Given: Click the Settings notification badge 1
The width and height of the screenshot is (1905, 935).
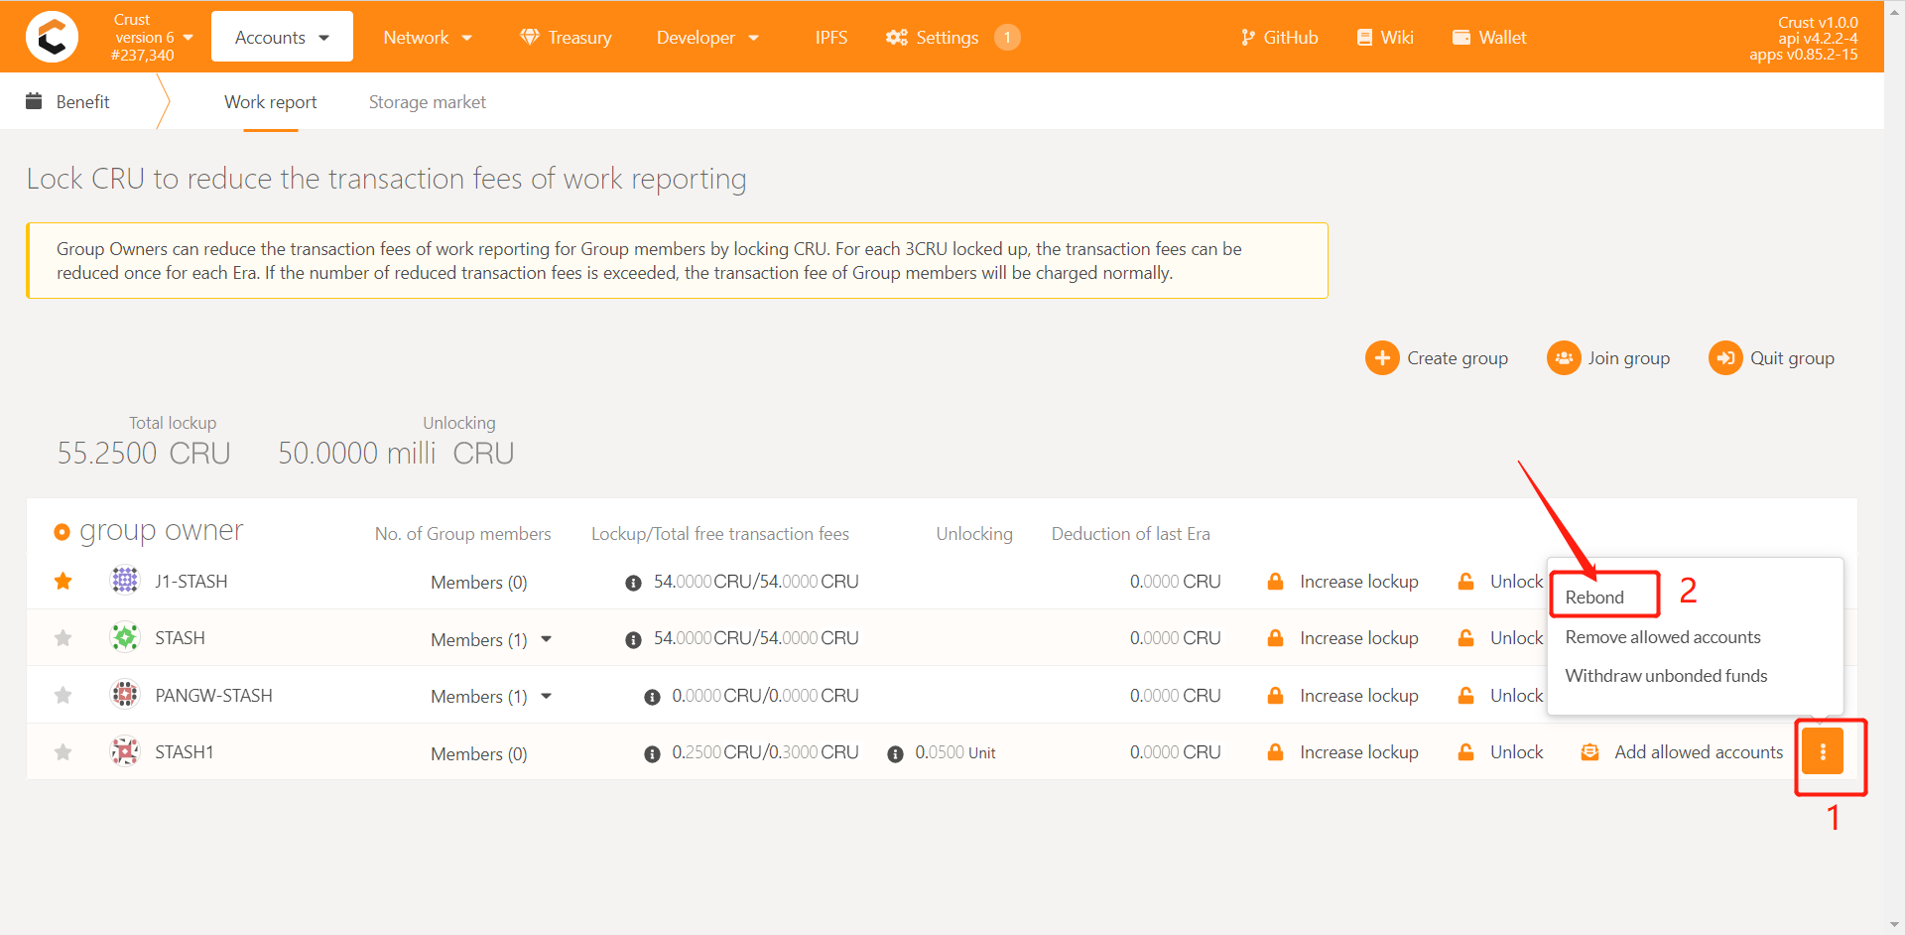Looking at the screenshot, I should (x=1007, y=38).
